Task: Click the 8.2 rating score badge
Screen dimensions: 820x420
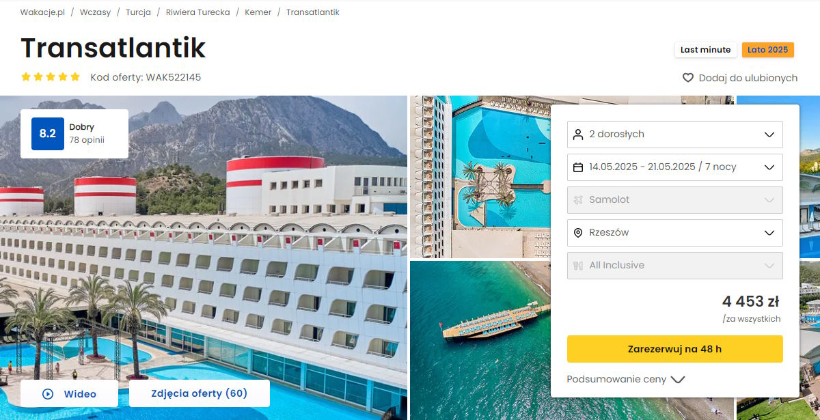Action: (48, 134)
